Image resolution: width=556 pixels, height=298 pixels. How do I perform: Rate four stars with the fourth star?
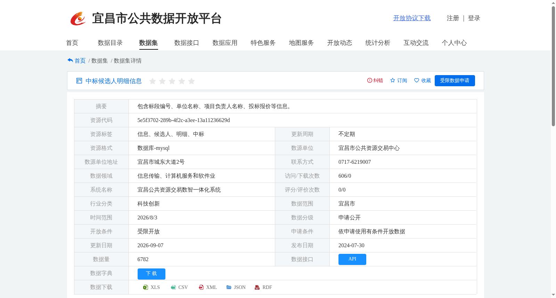pos(181,81)
